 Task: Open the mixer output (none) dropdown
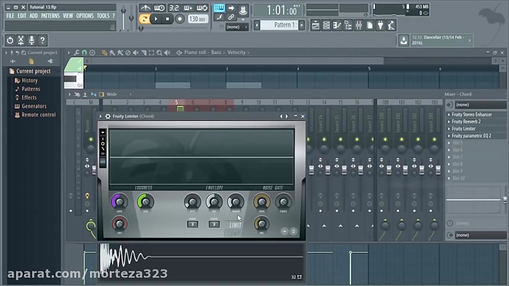pos(480,235)
